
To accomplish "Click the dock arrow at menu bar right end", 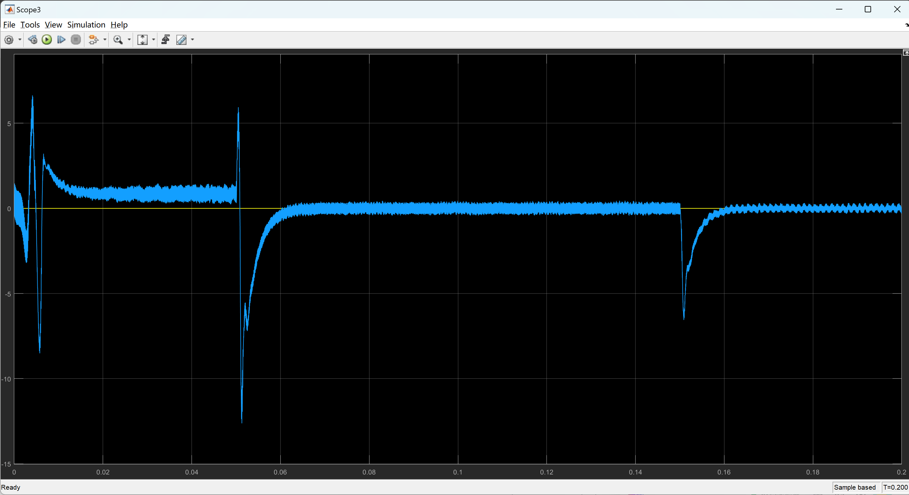I will [906, 25].
